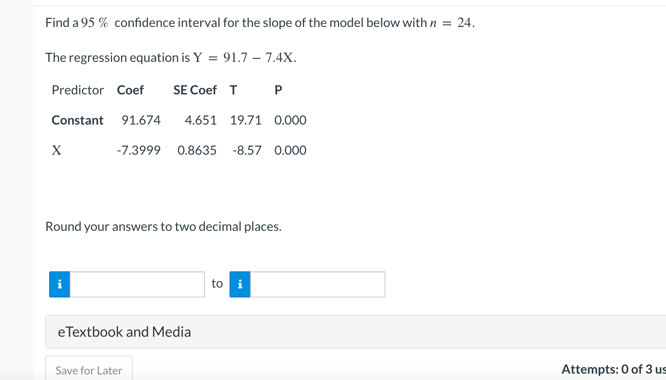The image size is (666, 380).
Task: Expand the eTextbook and Media section
Action: pos(356,332)
